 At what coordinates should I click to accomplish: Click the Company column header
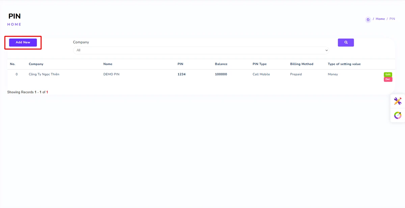pyautogui.click(x=36, y=64)
